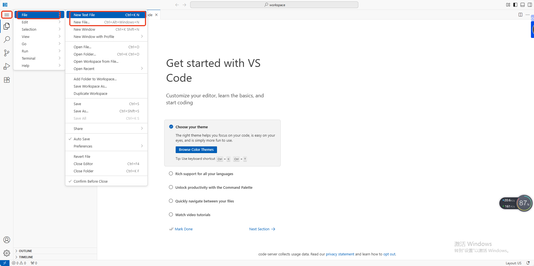Image resolution: width=534 pixels, height=266 pixels.
Task: Expand the TIMELINE section
Action: click(x=55, y=257)
